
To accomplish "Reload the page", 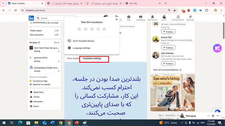I will (x=15, y=10).
